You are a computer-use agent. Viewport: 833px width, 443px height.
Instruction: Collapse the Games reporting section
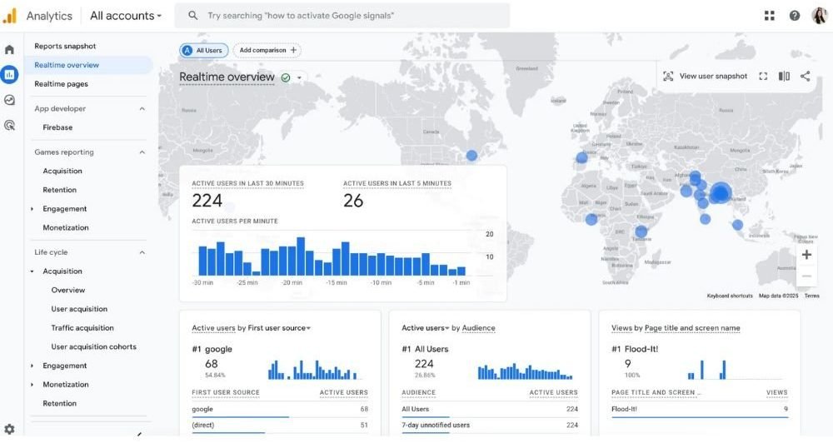[142, 152]
